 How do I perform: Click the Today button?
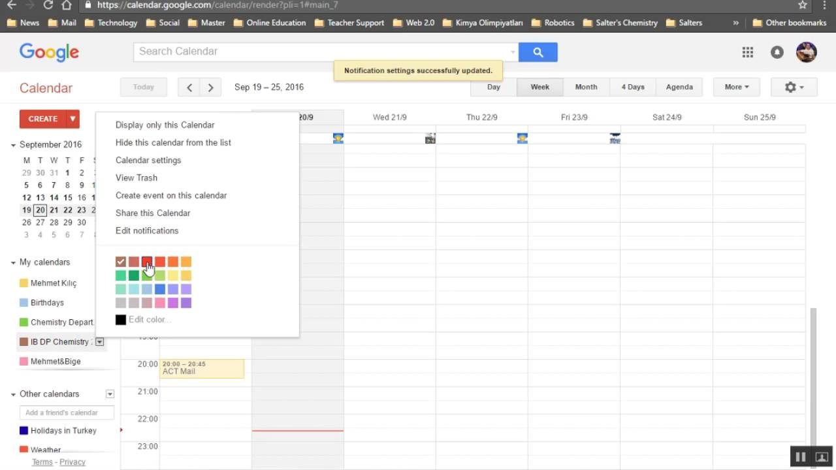144,87
